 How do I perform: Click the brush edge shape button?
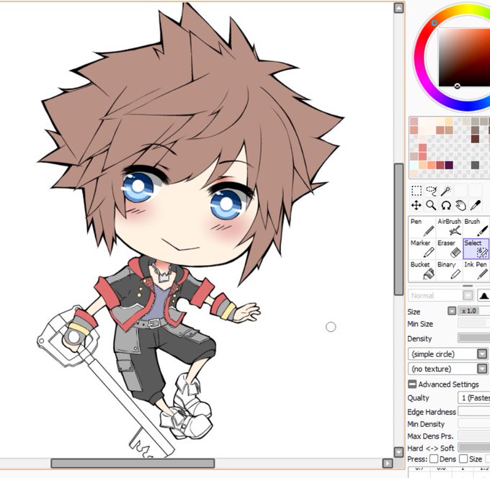[484, 295]
